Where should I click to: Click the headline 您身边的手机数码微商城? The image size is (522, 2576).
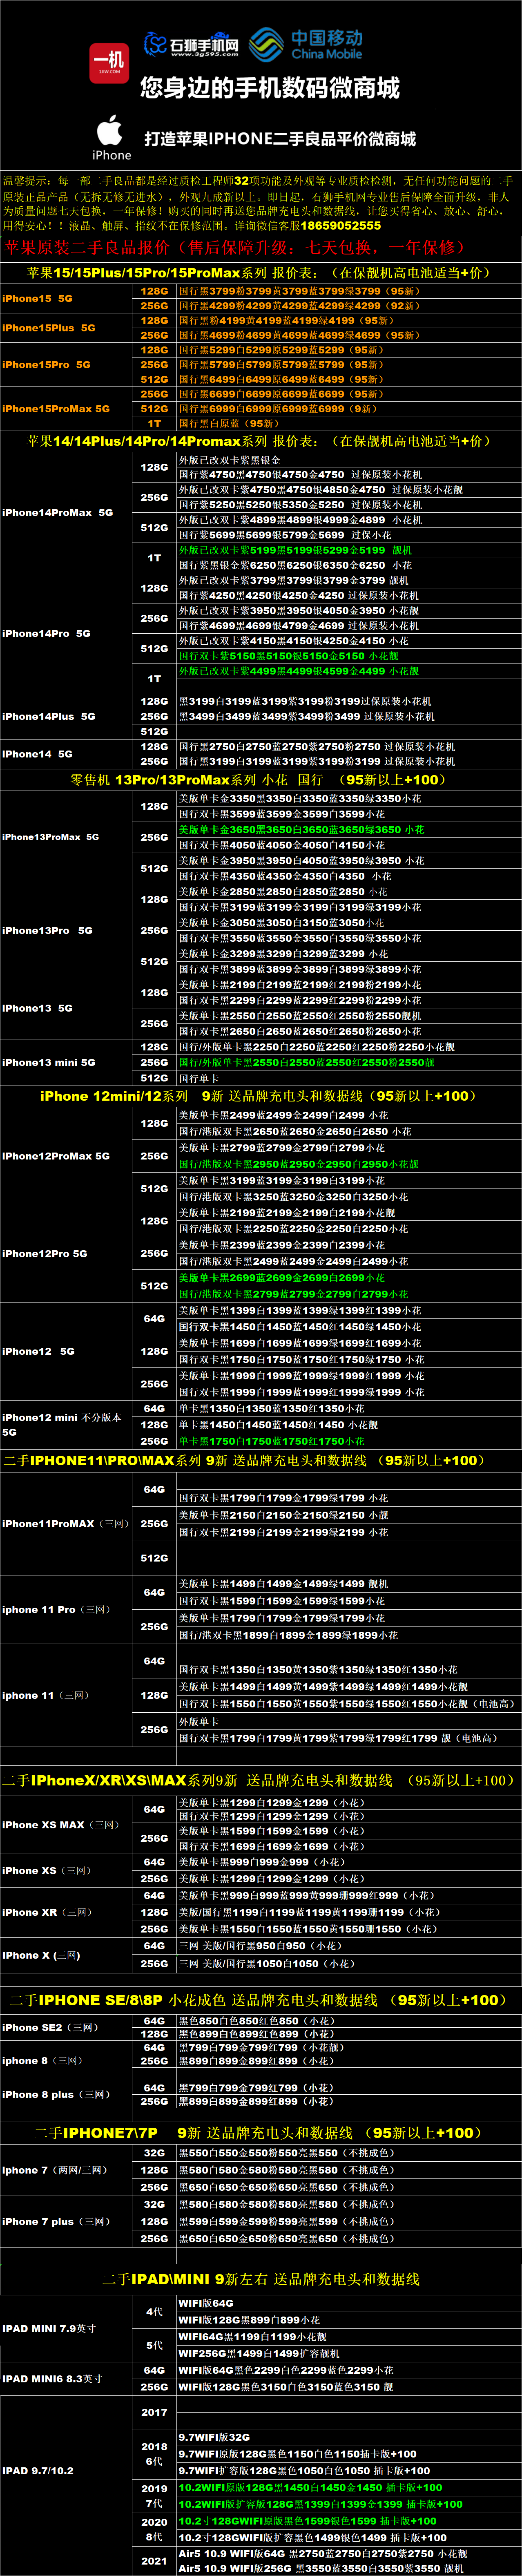tap(270, 88)
